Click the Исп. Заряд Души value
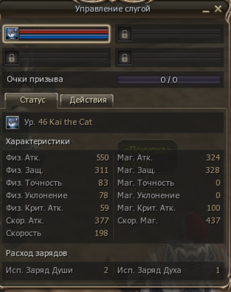Viewport: 231px width, 292px height. (x=106, y=270)
